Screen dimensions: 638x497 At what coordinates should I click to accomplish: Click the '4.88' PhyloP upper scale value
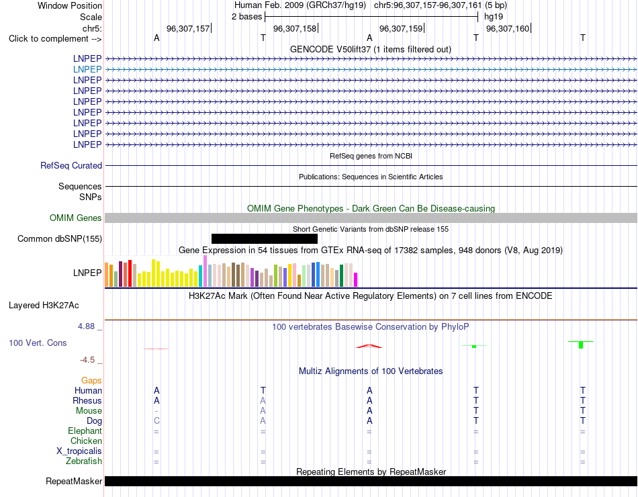click(x=86, y=326)
